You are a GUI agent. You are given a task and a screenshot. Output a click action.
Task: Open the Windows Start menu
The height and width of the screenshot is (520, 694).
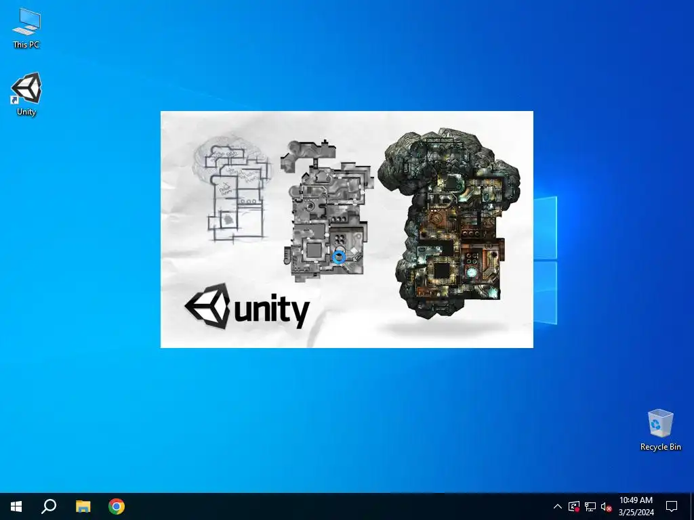[x=16, y=506]
